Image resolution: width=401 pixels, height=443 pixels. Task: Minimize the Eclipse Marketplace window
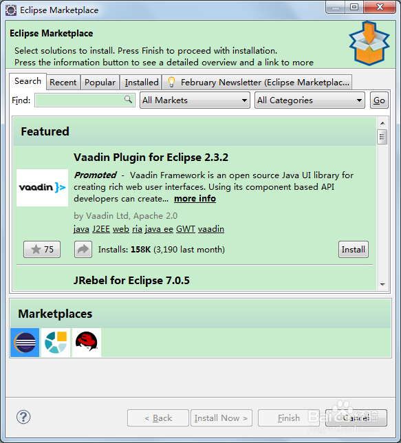(x=336, y=7)
